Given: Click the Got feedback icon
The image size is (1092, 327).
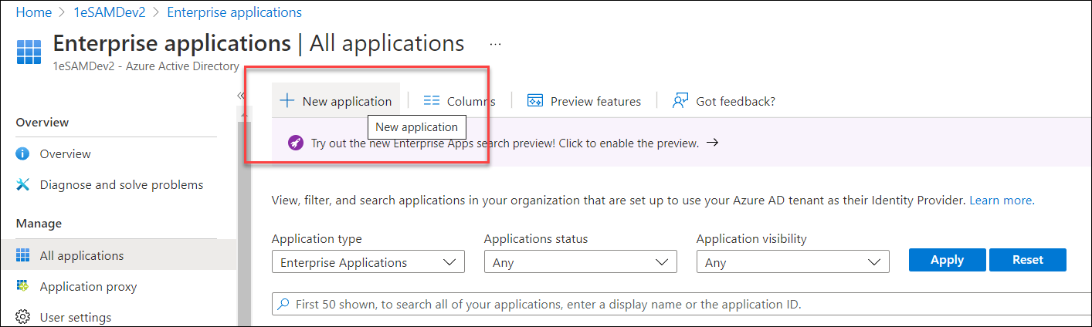Looking at the screenshot, I should (680, 101).
